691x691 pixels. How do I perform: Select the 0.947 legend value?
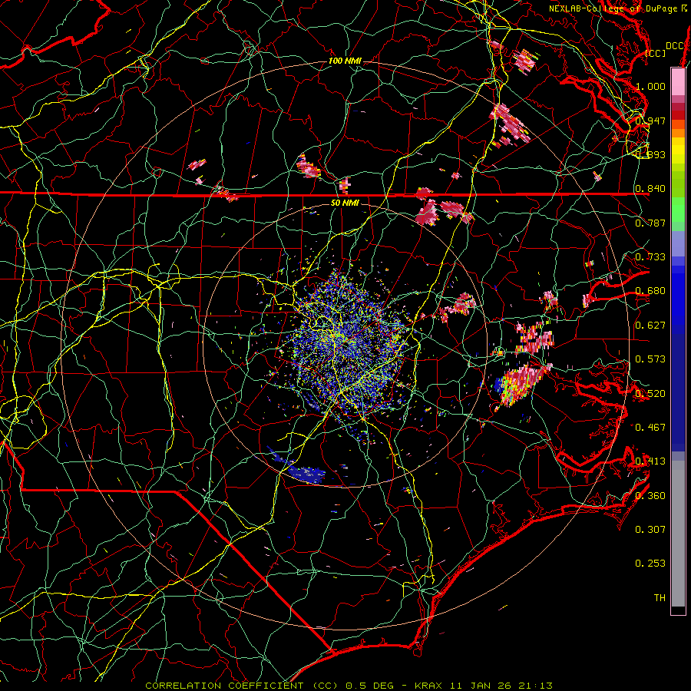(650, 121)
